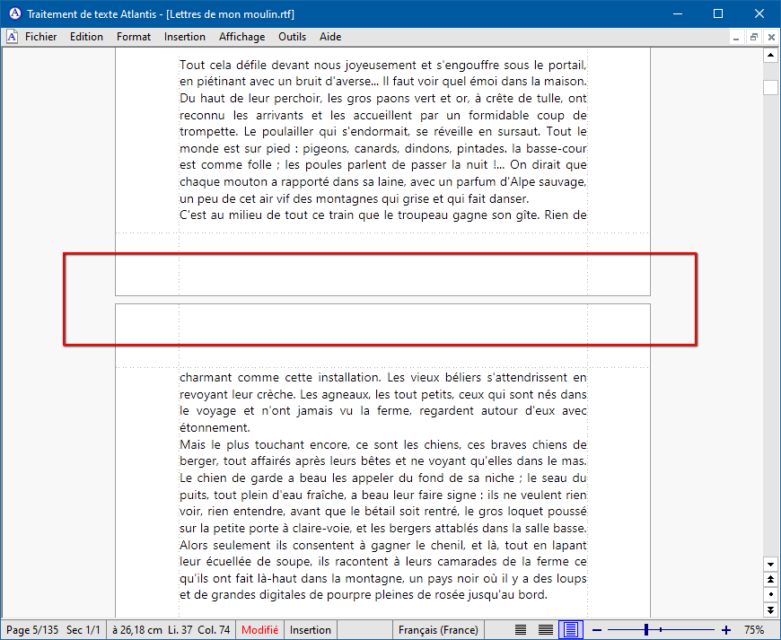Viewport: 781px width, 640px height.
Task: Restore down the document child window
Action: tap(753, 38)
